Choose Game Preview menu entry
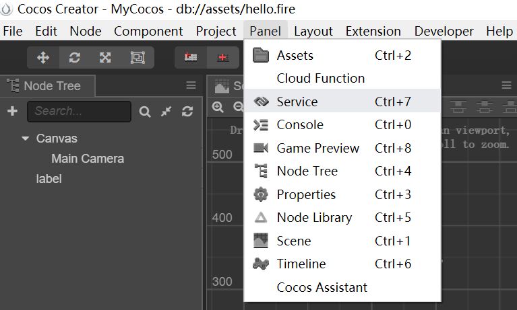The image size is (517, 310). (x=342, y=148)
